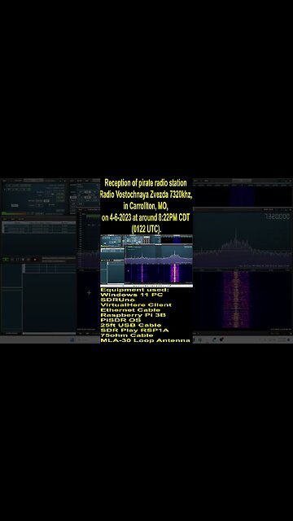Viewport: 293px width, 521px height.
Task: Click the Windows Start button on the taskbar
Action: pyautogui.click(x=72, y=339)
